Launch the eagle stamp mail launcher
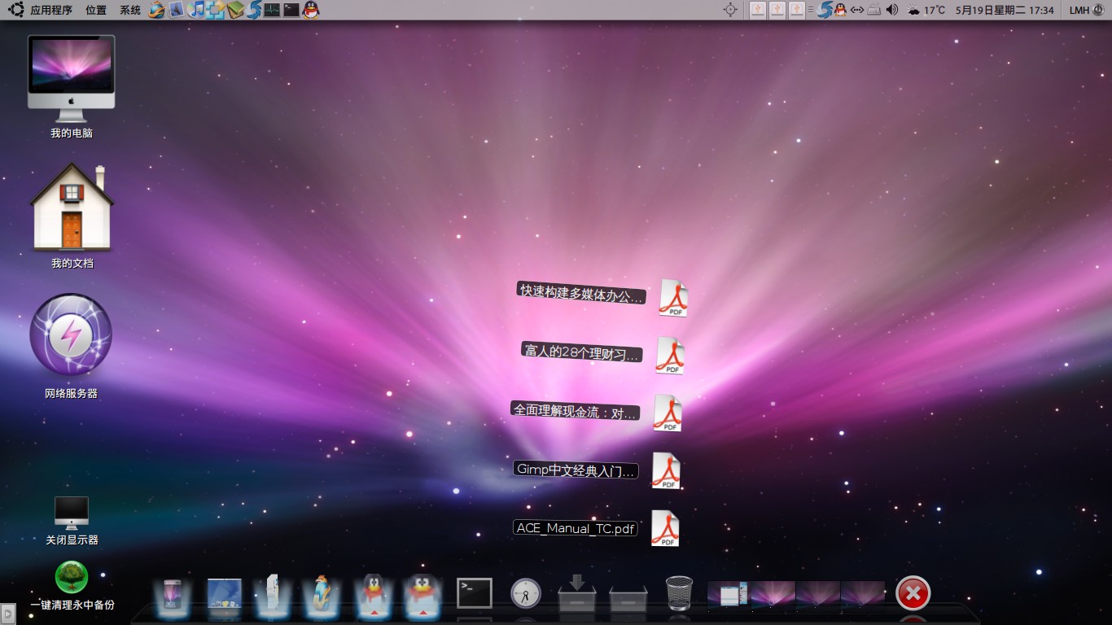The height and width of the screenshot is (625, 1112). pos(176,10)
